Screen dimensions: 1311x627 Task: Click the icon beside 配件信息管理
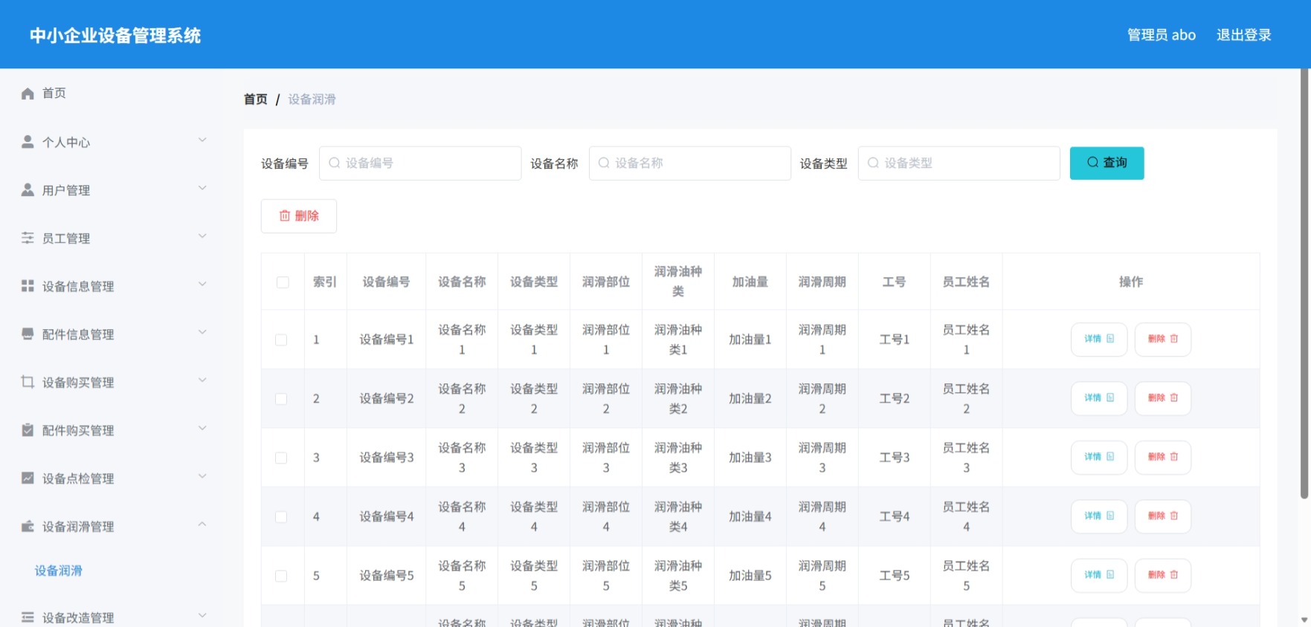point(28,334)
